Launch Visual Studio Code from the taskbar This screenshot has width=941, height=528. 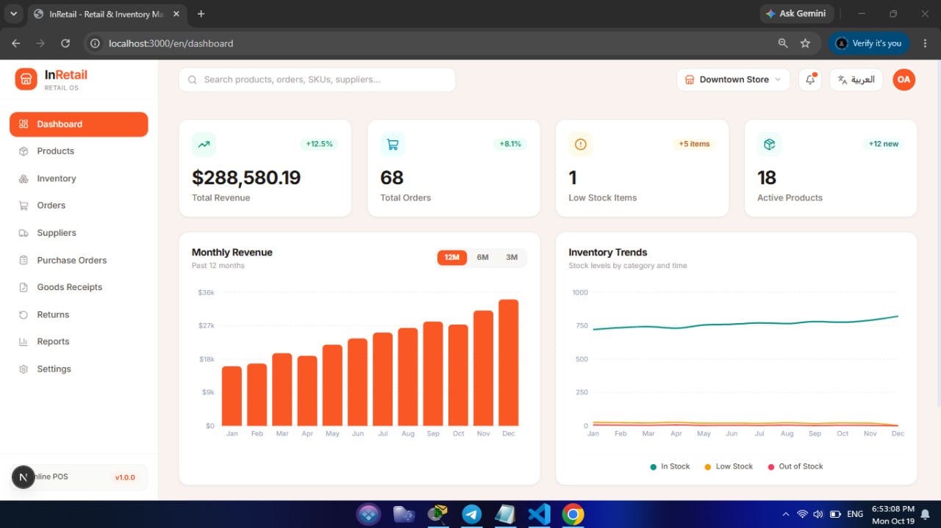(539, 514)
